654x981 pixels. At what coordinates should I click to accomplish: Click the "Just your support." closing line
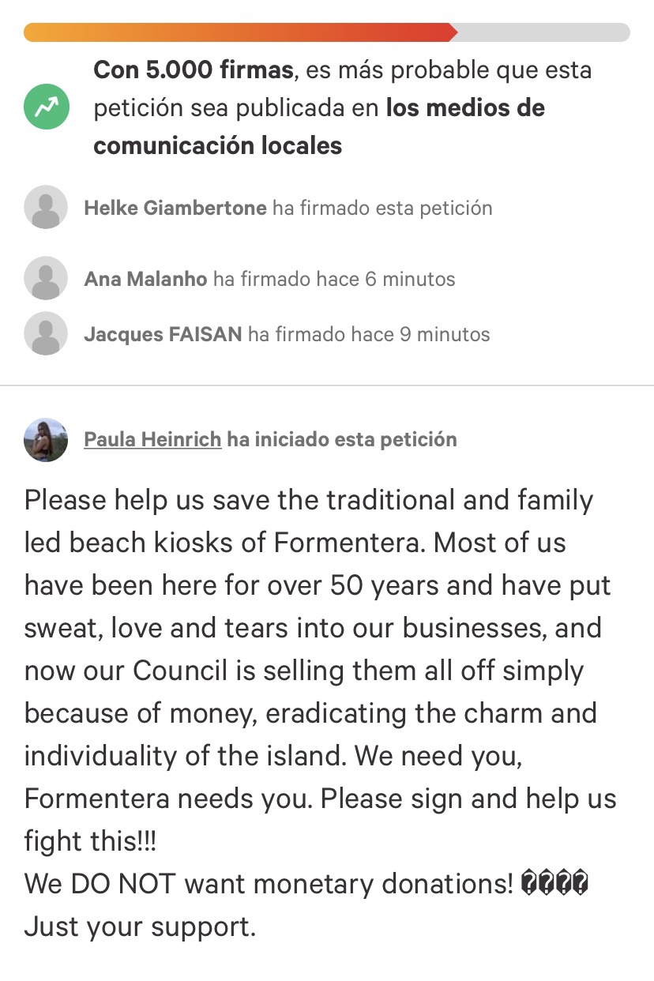click(x=140, y=926)
